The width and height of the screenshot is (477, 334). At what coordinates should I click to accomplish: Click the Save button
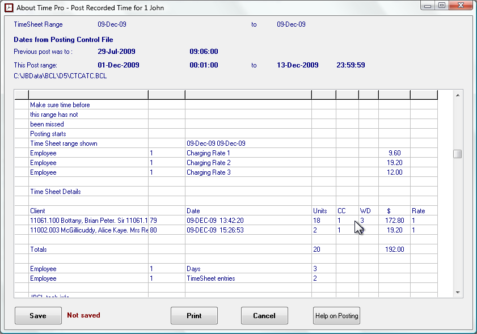(38, 316)
